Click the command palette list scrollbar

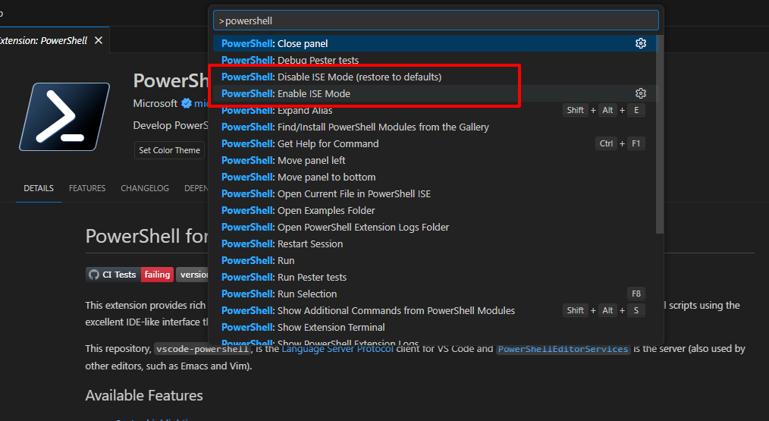click(x=659, y=137)
